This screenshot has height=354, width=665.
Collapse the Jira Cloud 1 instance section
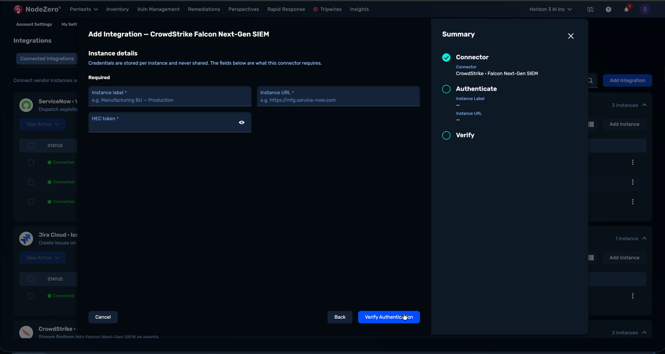coord(644,239)
